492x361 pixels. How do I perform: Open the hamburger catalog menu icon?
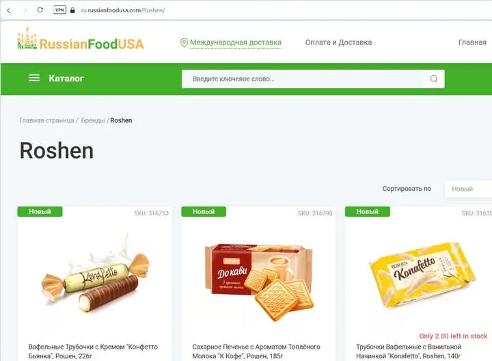tap(34, 78)
